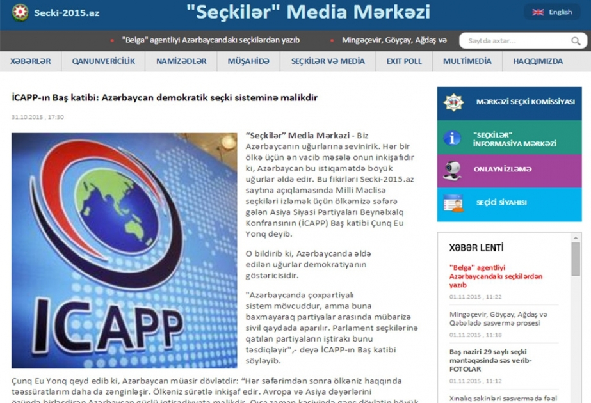Open the 'Baş naziri 29 saylı seçki' feed item
The height and width of the screenshot is (403, 591).
click(490, 360)
